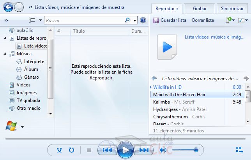
Task: Select Hydrangeas - Amish Patel item
Action: tap(197, 109)
